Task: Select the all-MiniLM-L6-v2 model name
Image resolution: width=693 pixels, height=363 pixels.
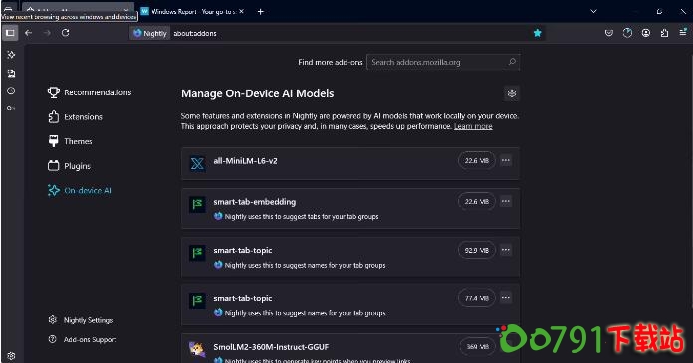Action: 245,161
